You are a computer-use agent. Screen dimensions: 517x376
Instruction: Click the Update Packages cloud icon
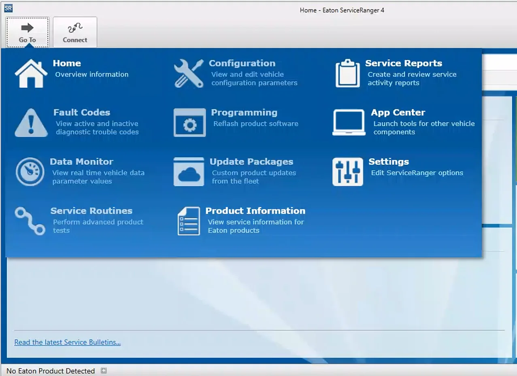click(189, 172)
